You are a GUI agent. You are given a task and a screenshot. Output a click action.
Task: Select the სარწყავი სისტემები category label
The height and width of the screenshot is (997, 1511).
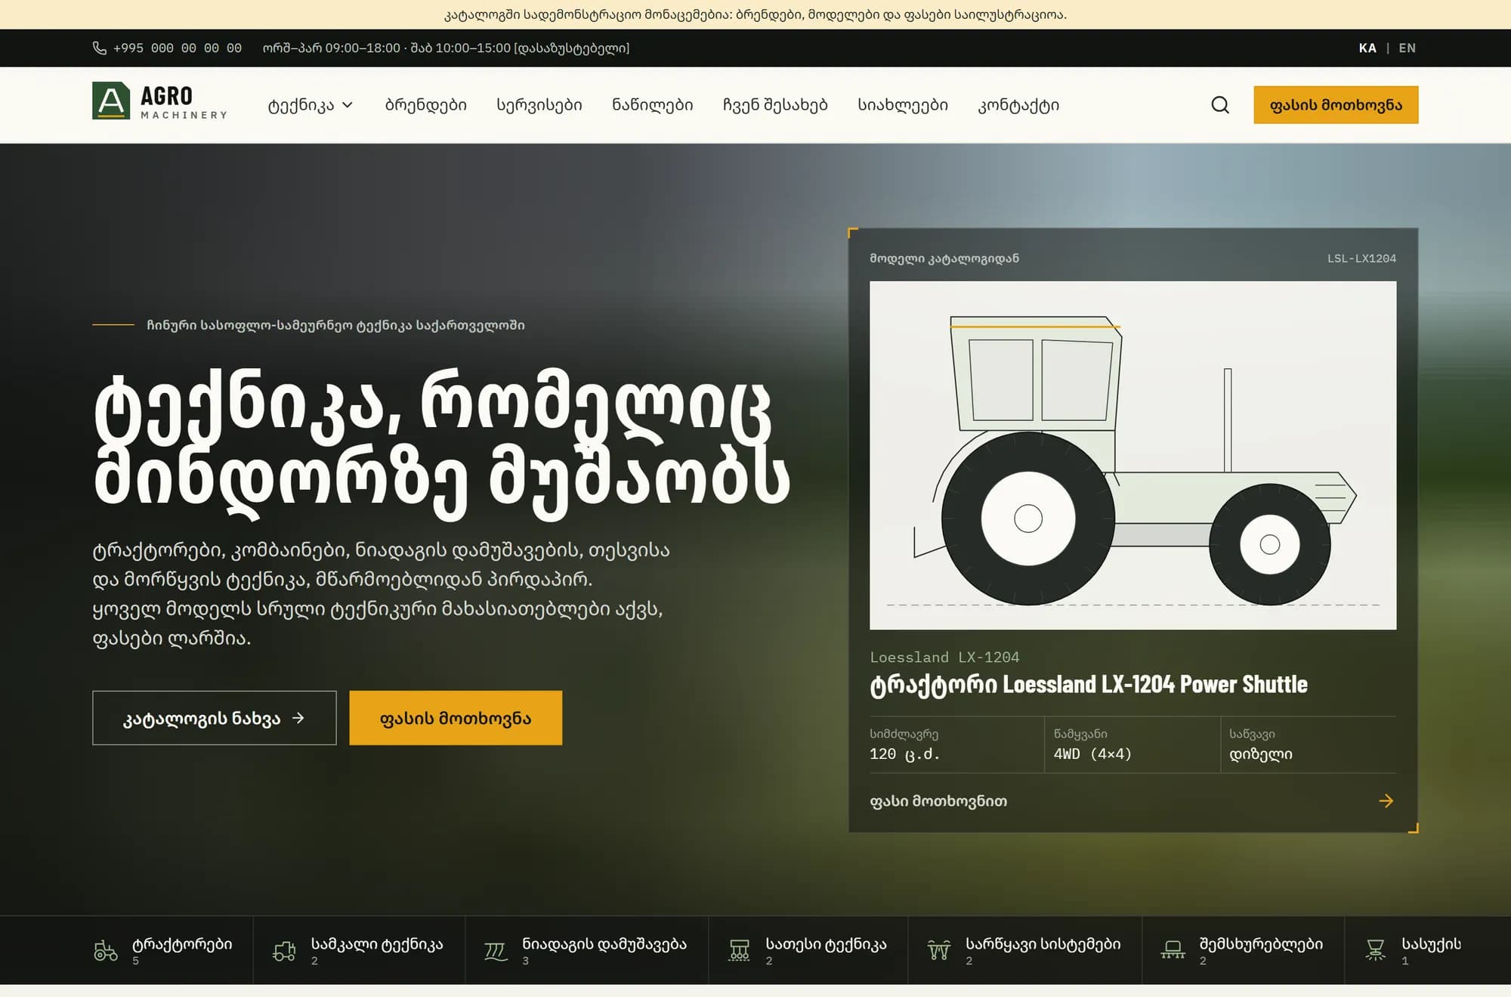click(1043, 944)
